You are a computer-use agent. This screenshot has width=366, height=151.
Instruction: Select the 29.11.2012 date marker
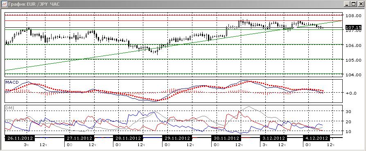(x=177, y=138)
